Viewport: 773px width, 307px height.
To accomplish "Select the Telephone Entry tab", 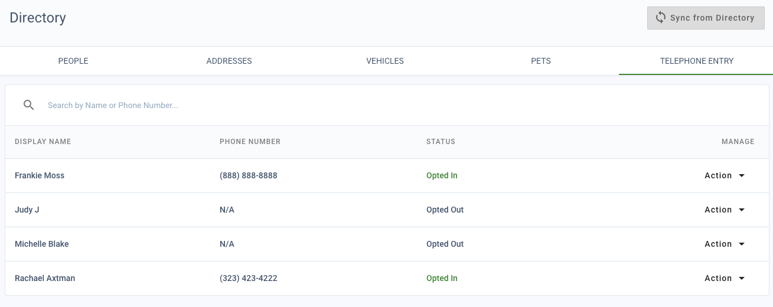I will pos(697,61).
